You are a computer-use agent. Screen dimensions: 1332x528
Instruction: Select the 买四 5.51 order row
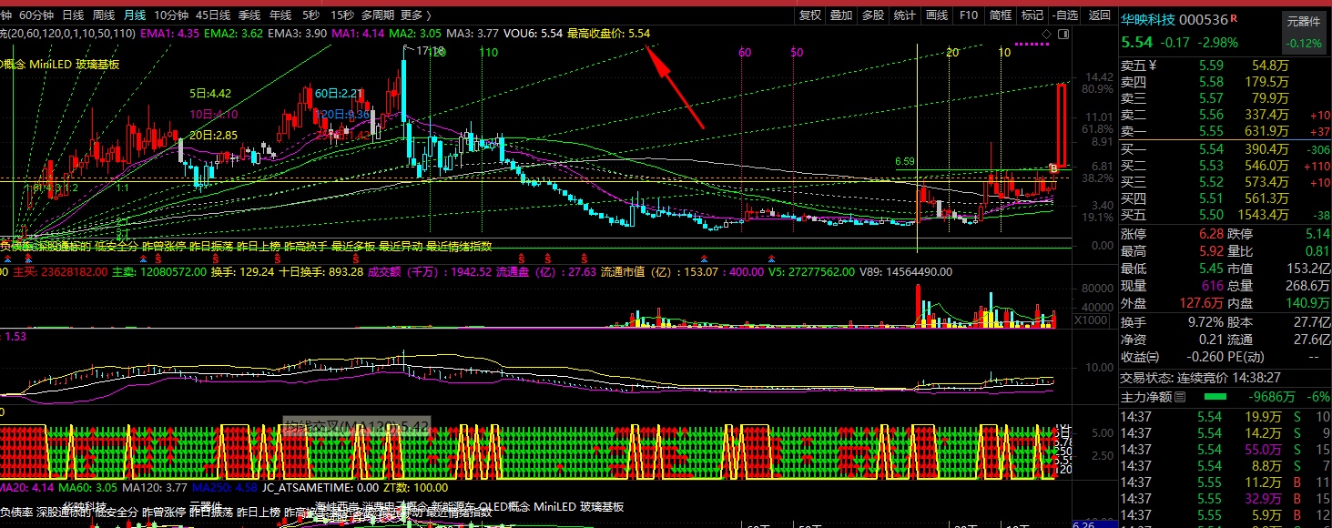[1224, 198]
